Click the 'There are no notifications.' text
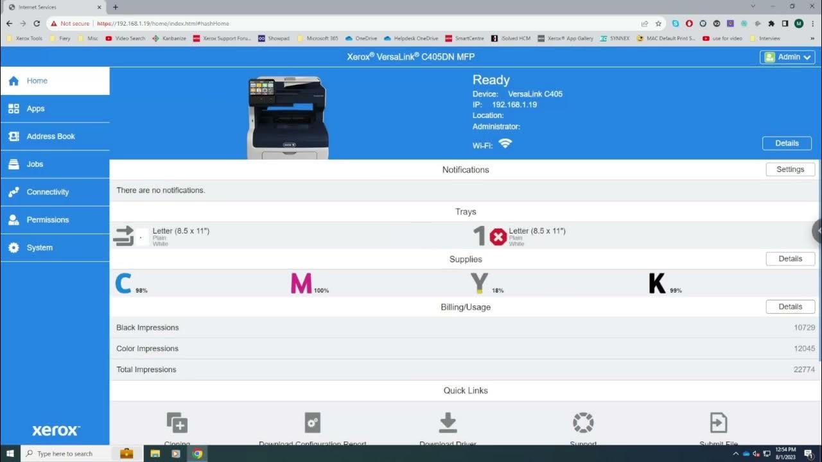Viewport: 822px width, 462px height. (x=161, y=191)
